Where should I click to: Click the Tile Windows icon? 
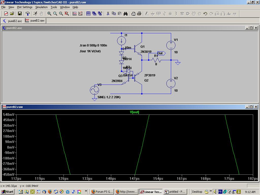coord(88,14)
